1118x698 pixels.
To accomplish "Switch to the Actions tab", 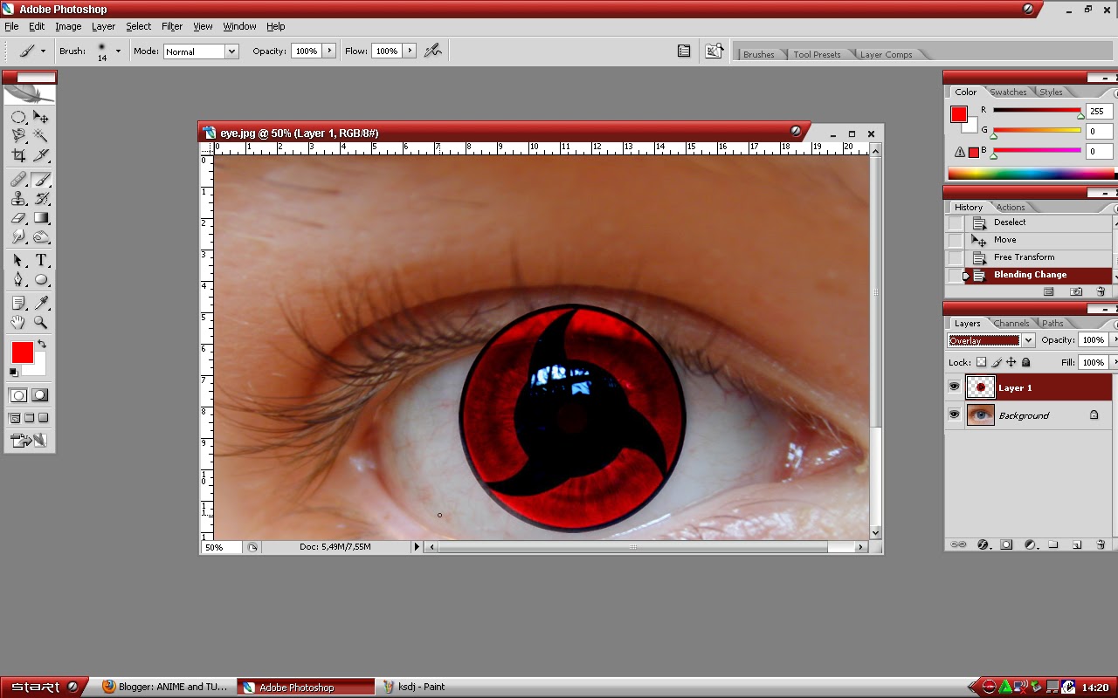I will [x=1011, y=207].
